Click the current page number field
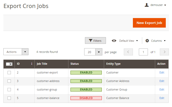172x107 pixels. (143, 52)
